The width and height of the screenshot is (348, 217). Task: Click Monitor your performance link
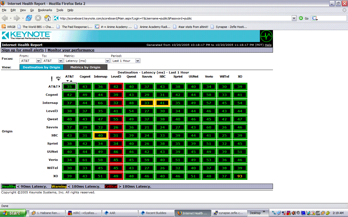point(71,50)
